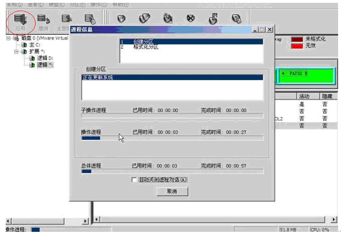Click the 活动 column header

tap(304, 96)
